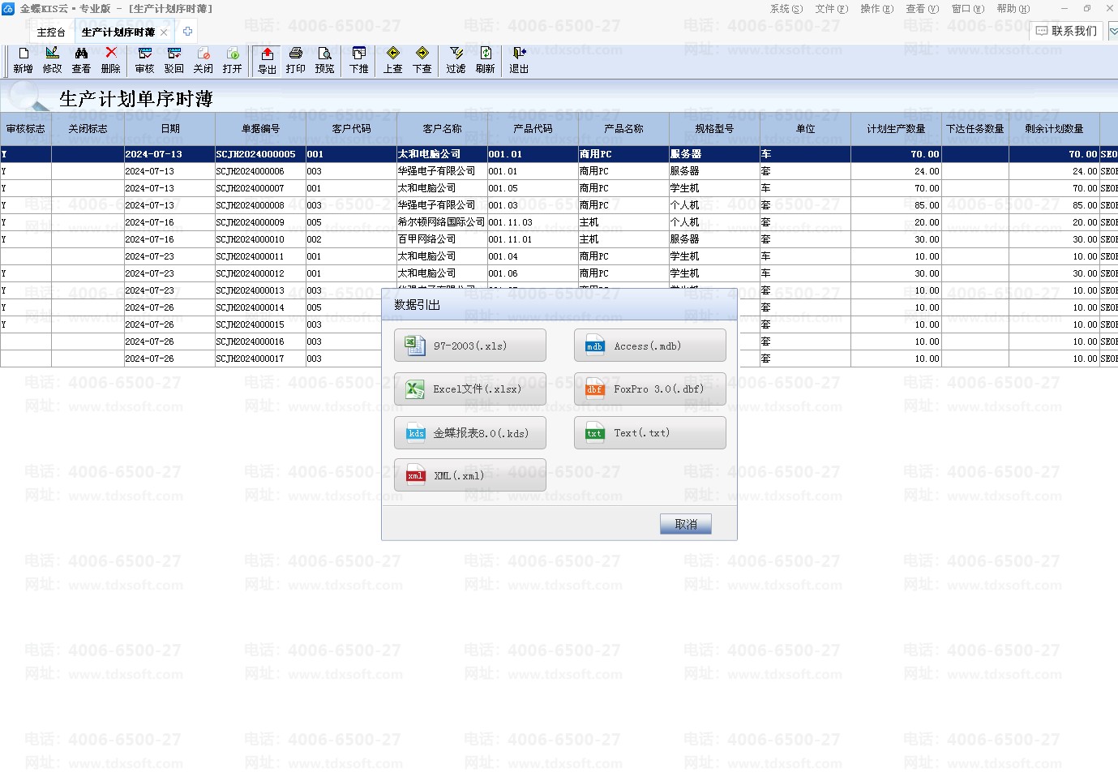Click the 刷新 (Refresh) toolbar icon

(486, 61)
